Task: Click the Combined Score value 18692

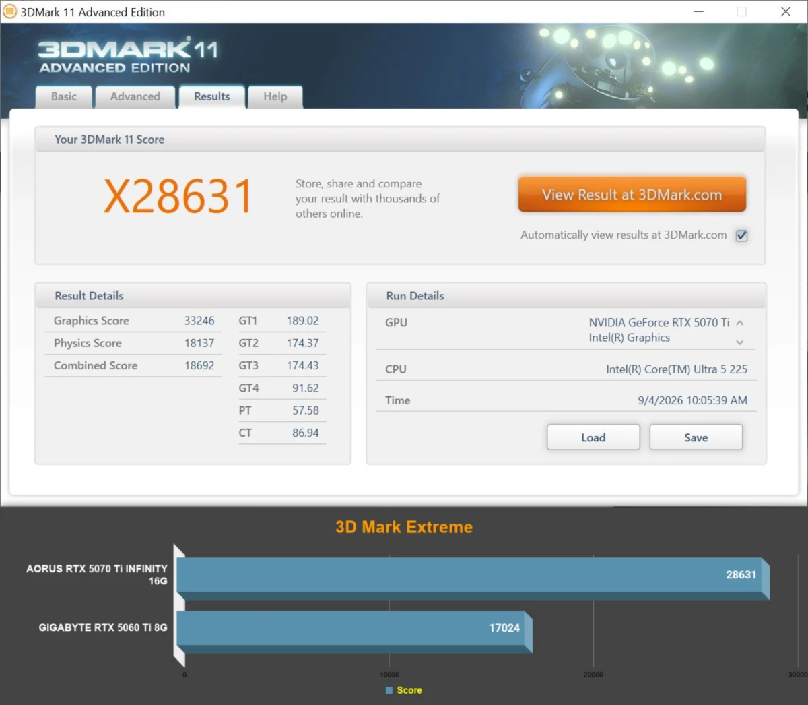Action: pyautogui.click(x=199, y=365)
